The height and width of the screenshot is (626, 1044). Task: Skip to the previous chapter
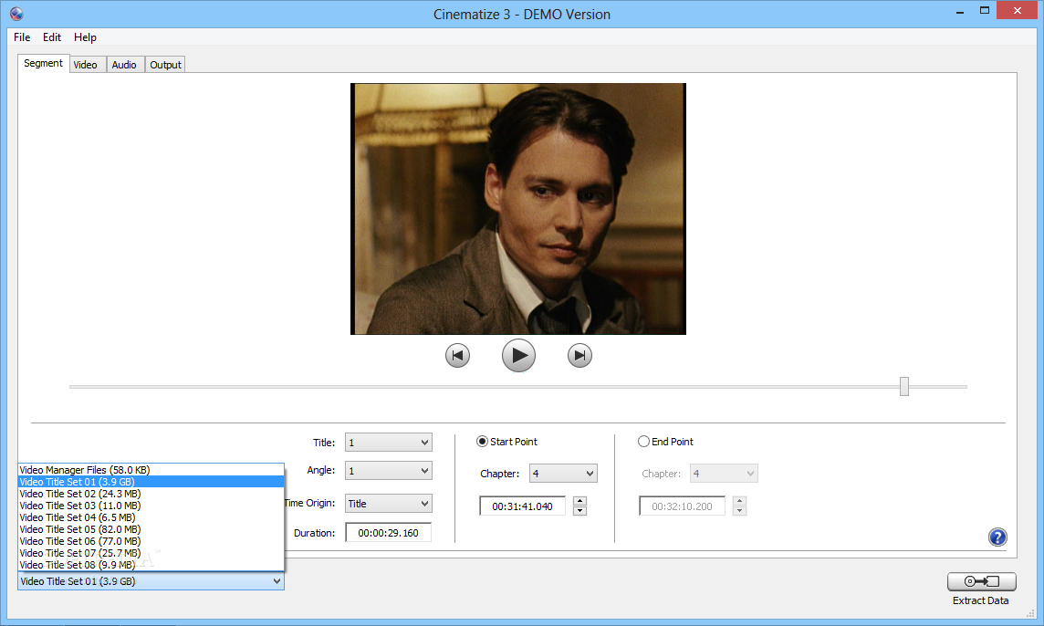click(x=457, y=355)
